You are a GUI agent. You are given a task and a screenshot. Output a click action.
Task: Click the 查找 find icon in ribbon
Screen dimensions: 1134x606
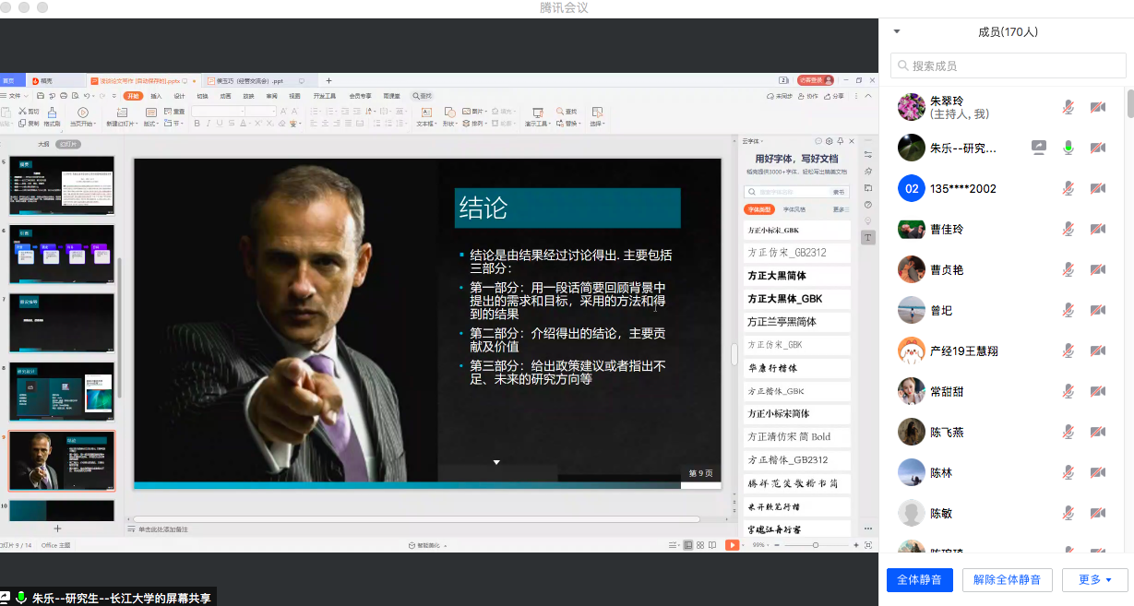559,113
